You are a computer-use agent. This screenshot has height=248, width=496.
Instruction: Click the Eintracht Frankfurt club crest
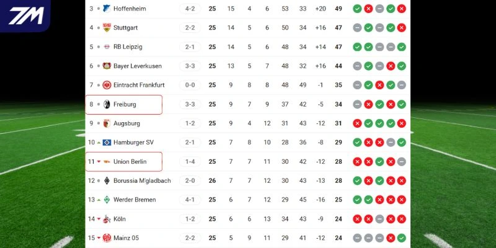click(107, 85)
